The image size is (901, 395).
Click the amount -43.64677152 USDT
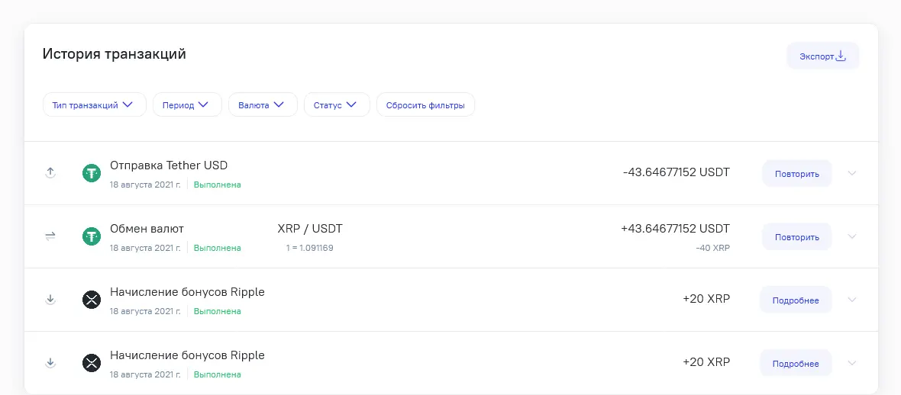(677, 172)
